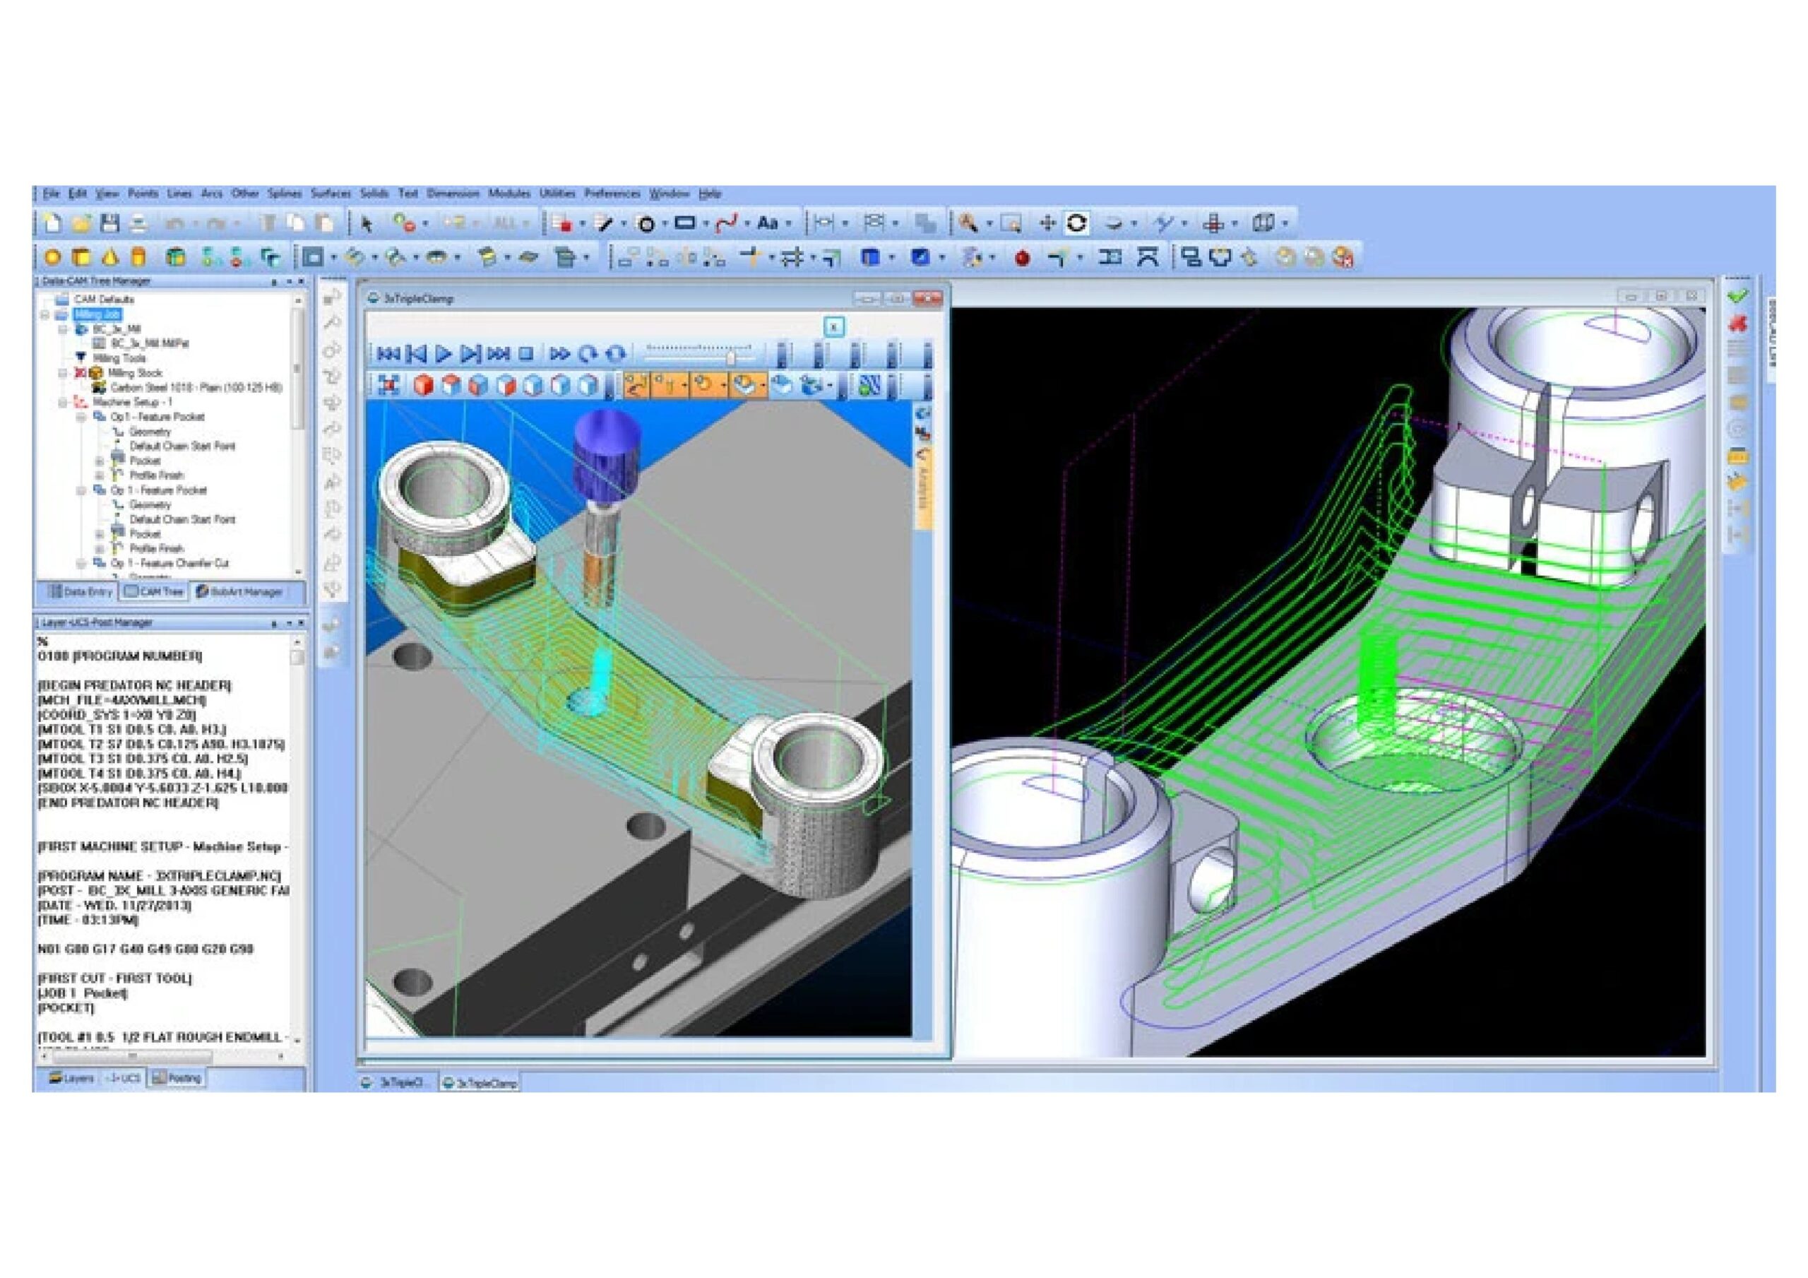1808x1278 pixels.
Task: Toggle the red X on Milling Stock
Action: tap(80, 374)
